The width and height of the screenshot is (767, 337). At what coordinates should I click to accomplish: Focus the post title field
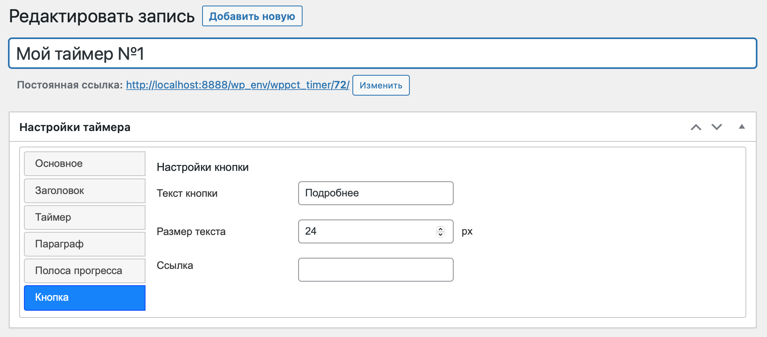[x=382, y=53]
